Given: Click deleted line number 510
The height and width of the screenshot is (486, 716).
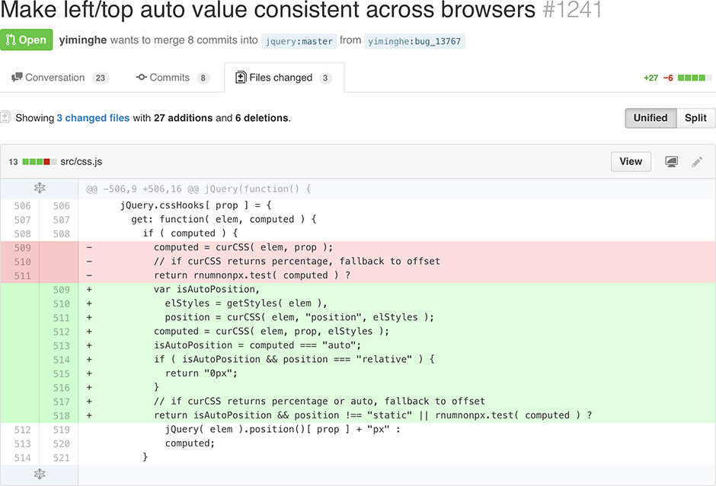Looking at the screenshot, I should tap(22, 262).
